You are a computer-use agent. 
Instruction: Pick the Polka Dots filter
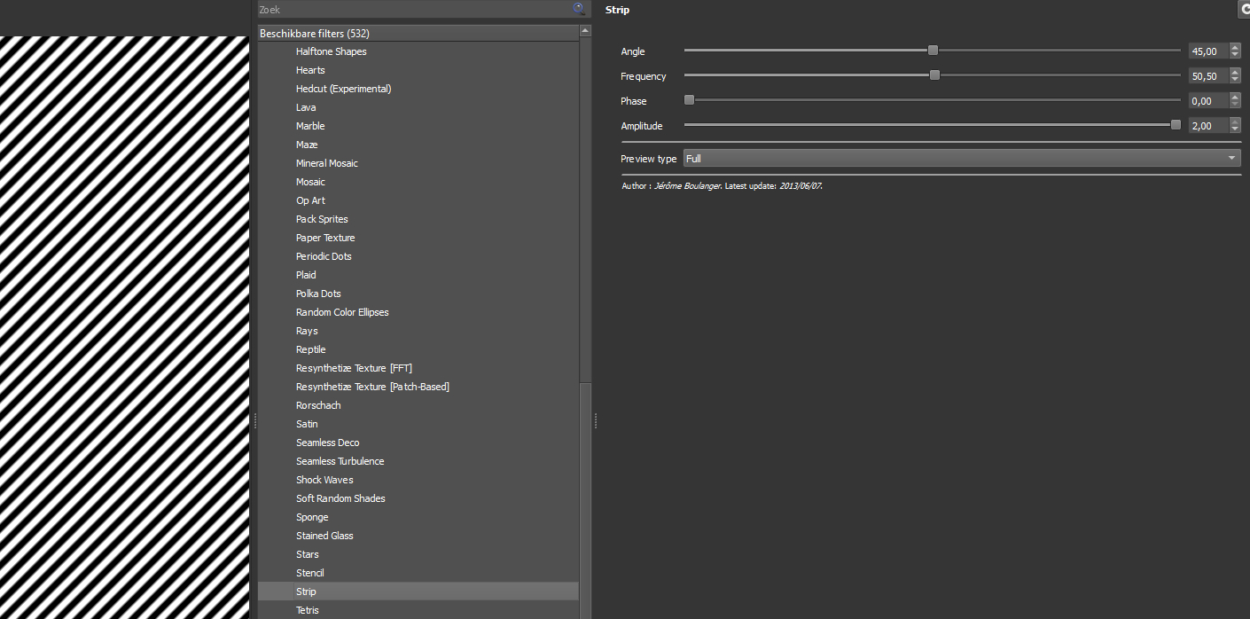318,294
